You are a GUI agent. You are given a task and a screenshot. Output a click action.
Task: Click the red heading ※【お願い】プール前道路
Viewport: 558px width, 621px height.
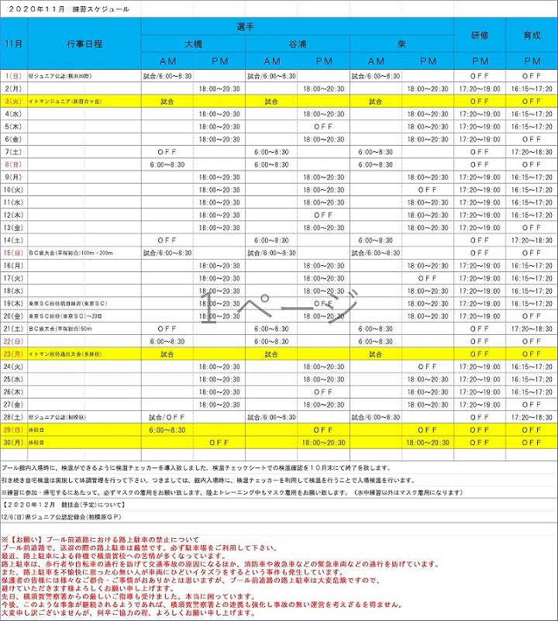101,540
